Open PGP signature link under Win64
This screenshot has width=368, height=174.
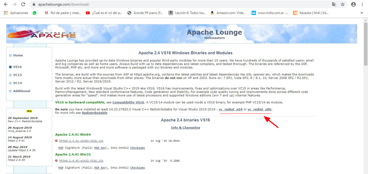click(61, 148)
